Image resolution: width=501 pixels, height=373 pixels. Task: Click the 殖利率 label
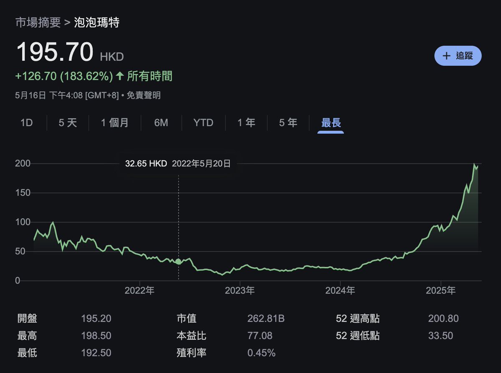point(191,353)
